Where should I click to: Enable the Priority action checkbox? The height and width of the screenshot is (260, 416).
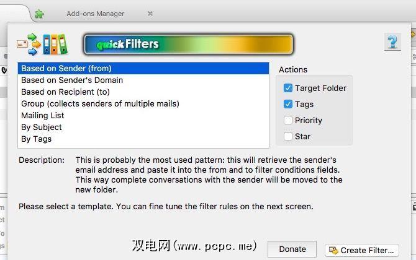click(288, 120)
